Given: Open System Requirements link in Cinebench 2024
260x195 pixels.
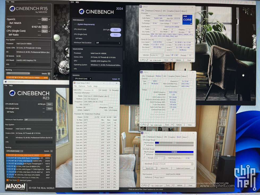Looking at the screenshot, I should click(86, 24).
